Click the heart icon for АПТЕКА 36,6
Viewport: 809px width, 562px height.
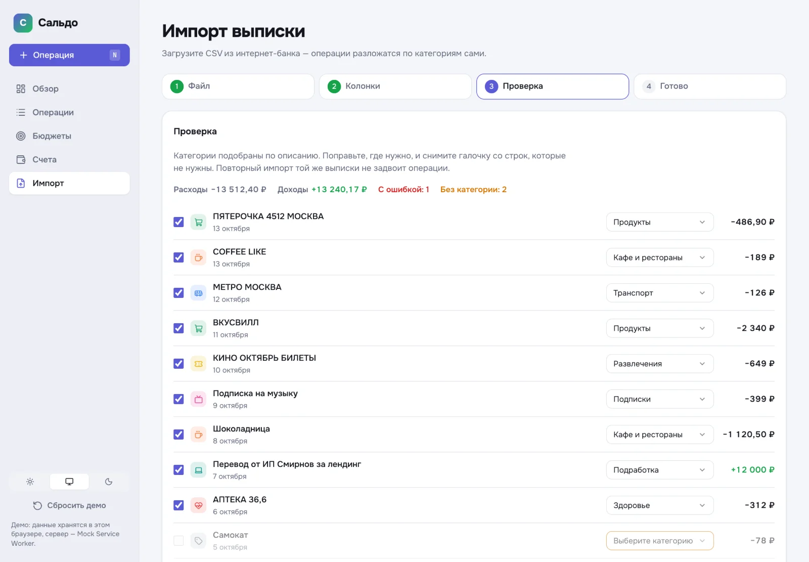(x=199, y=505)
